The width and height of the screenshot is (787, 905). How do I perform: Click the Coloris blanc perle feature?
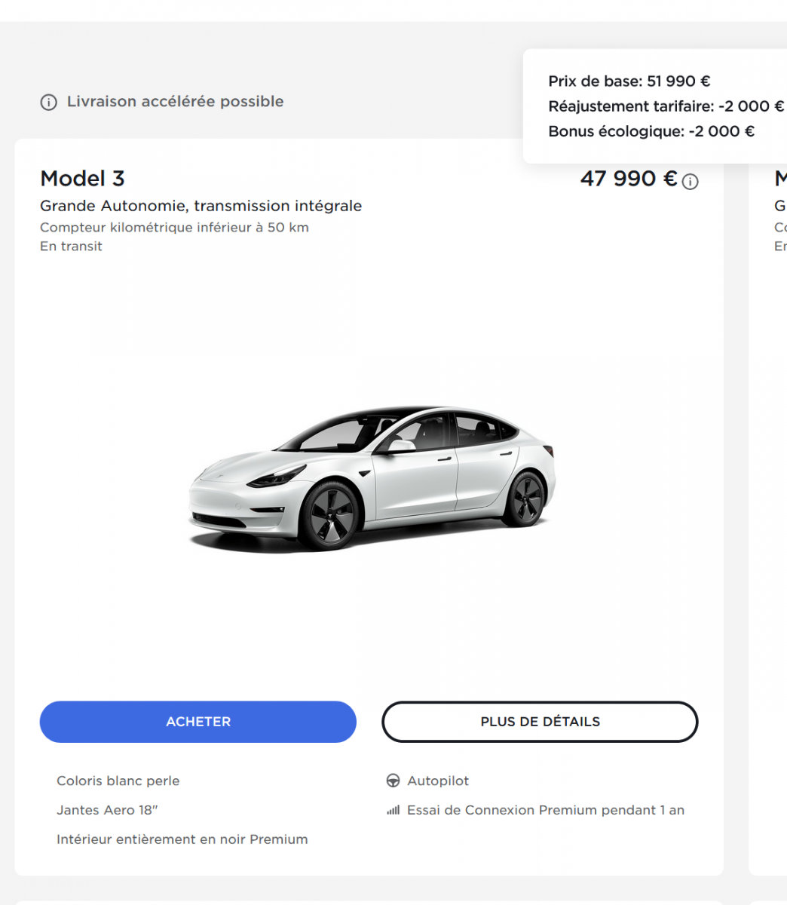[x=118, y=781]
